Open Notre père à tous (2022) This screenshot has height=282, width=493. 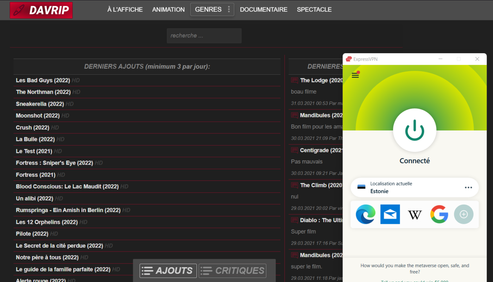click(x=47, y=257)
